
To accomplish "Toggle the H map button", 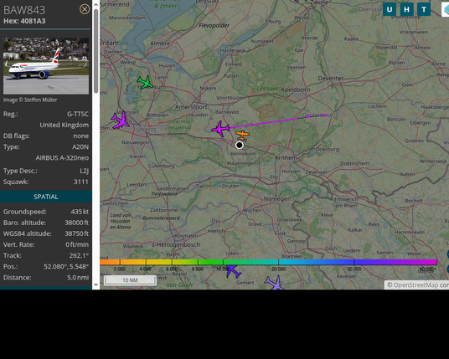I will [406, 9].
